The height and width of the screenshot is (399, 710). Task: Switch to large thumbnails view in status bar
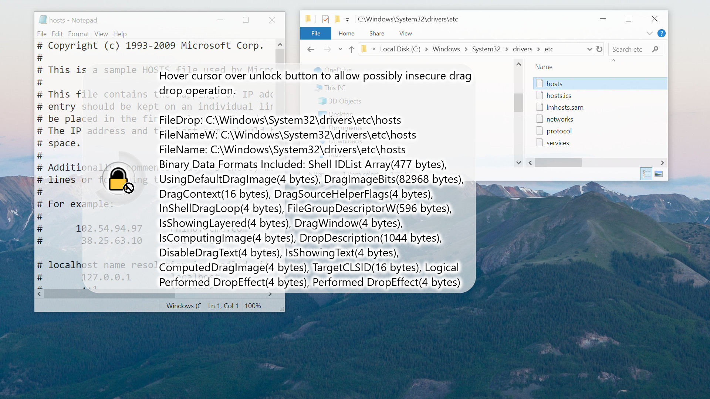659,174
